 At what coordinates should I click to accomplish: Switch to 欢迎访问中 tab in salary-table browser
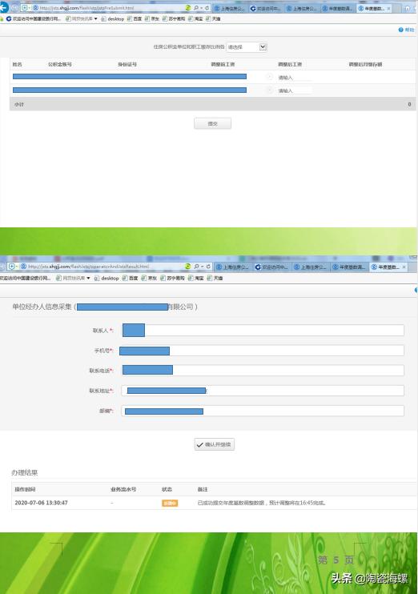[266, 8]
